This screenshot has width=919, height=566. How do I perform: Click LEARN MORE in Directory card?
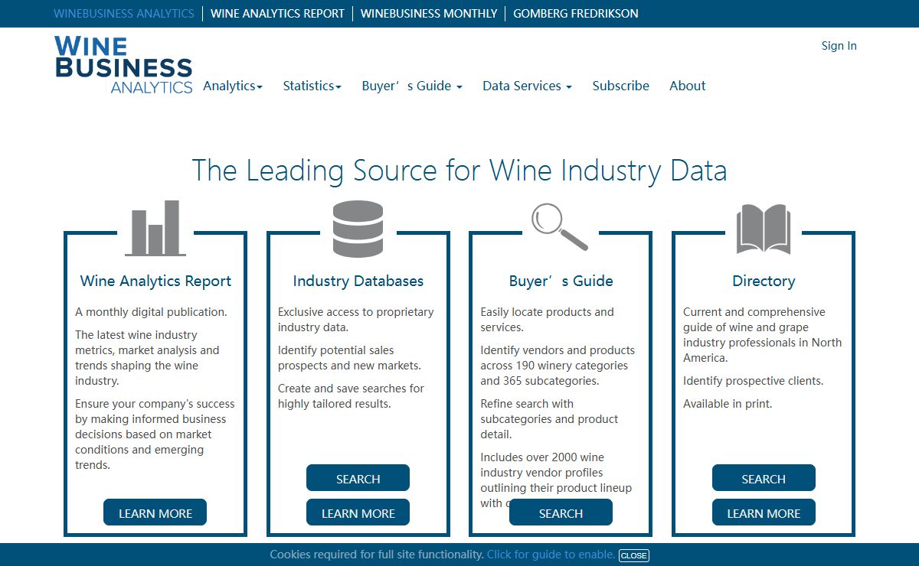(764, 512)
